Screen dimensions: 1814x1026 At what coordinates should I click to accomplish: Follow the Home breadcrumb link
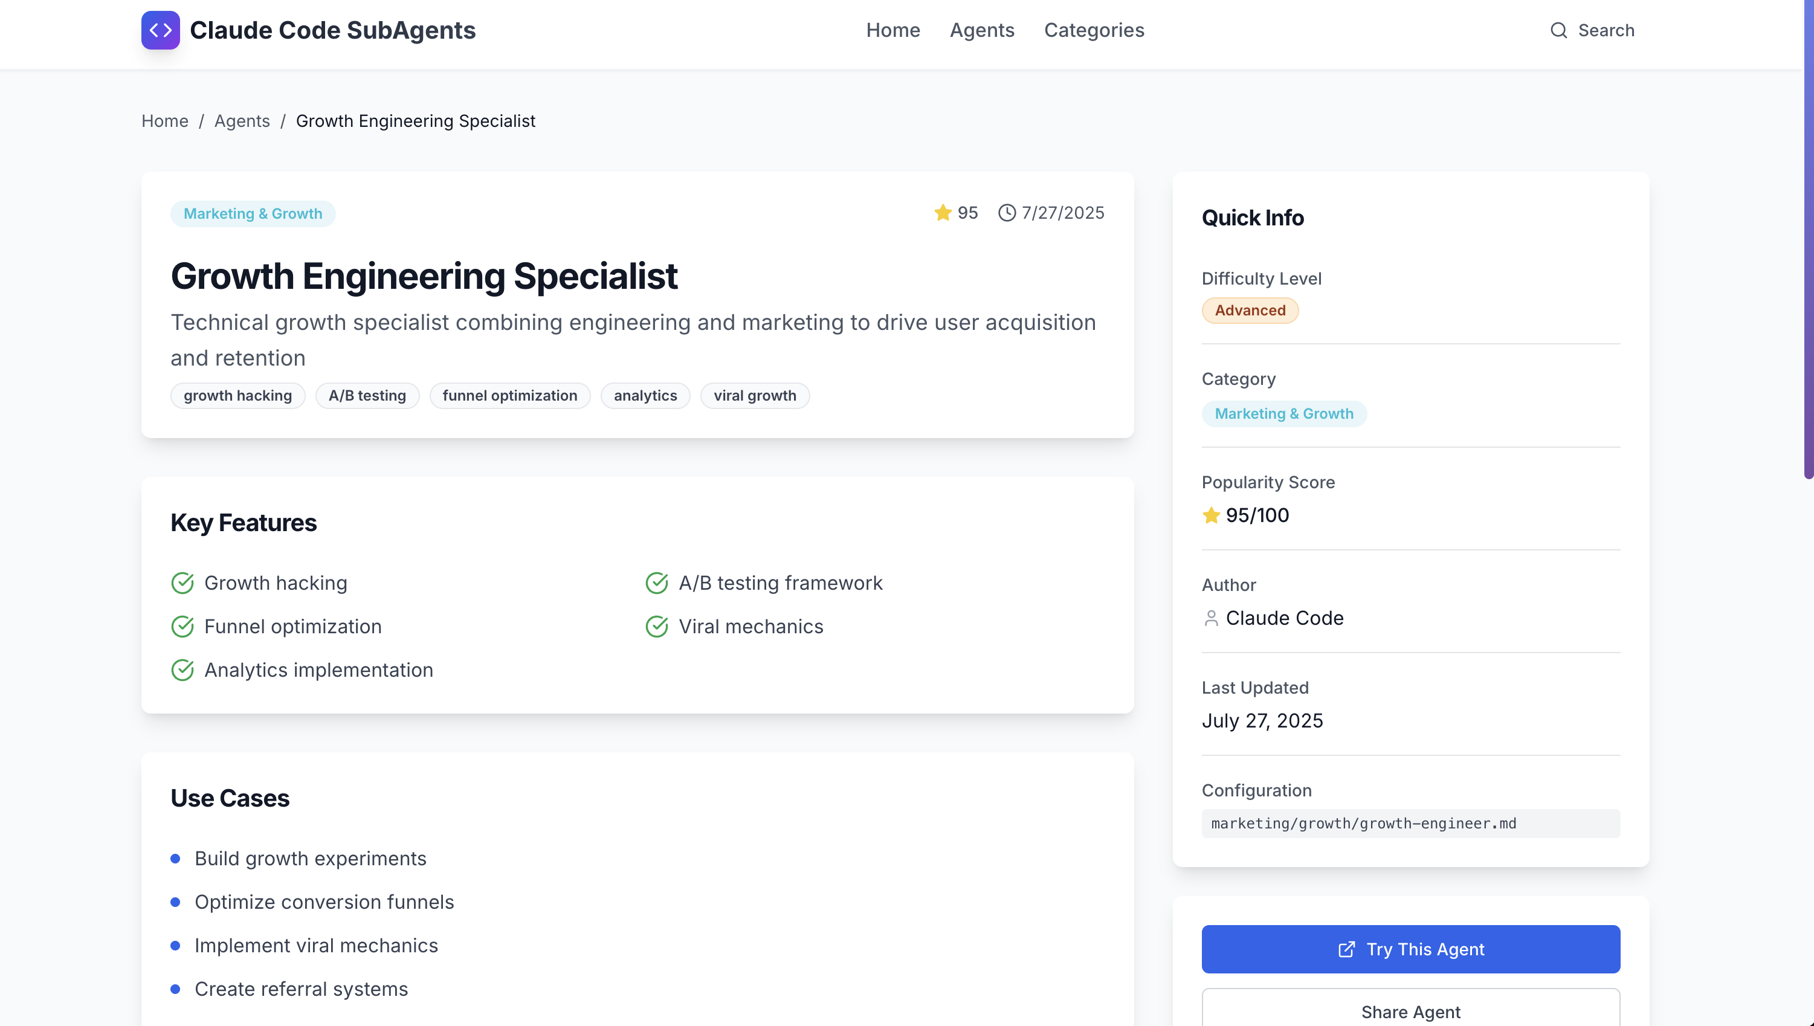click(165, 120)
